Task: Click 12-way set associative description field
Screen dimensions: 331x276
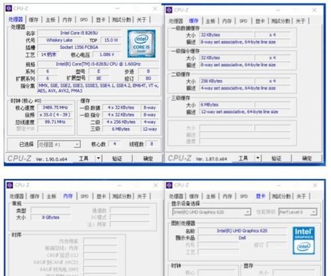Action: [x=245, y=112]
